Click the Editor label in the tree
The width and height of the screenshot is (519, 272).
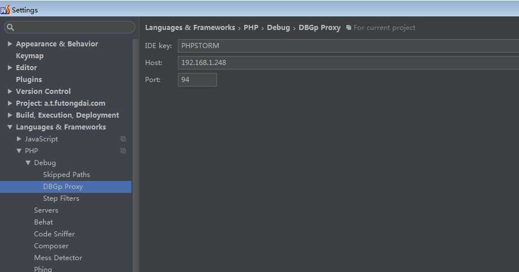(26, 68)
